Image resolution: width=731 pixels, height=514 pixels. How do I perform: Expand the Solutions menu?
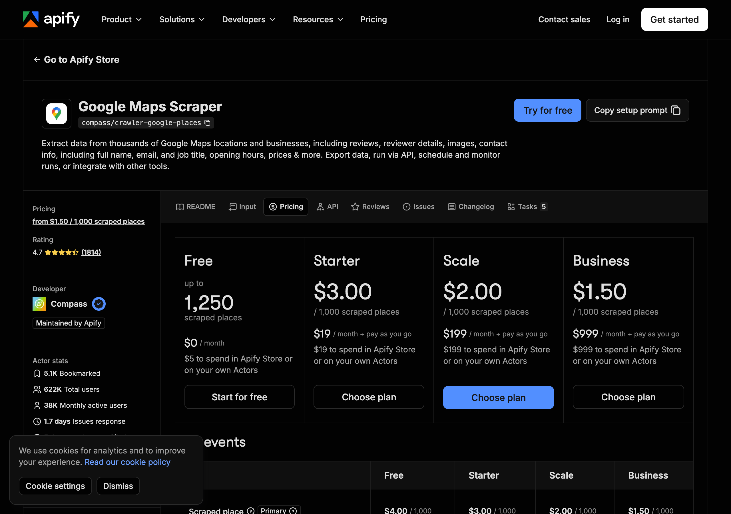point(182,19)
